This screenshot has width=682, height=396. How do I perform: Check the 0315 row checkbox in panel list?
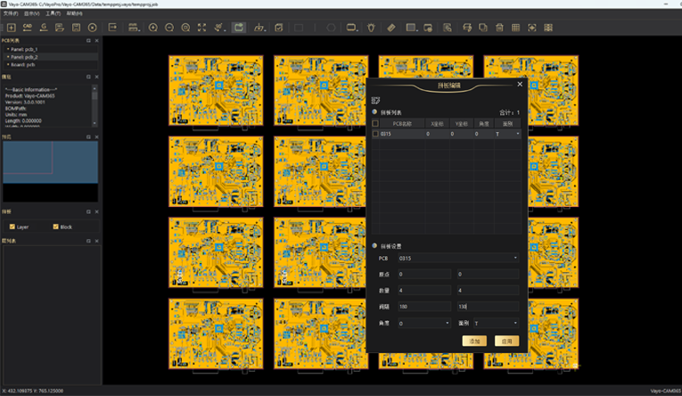click(x=375, y=134)
